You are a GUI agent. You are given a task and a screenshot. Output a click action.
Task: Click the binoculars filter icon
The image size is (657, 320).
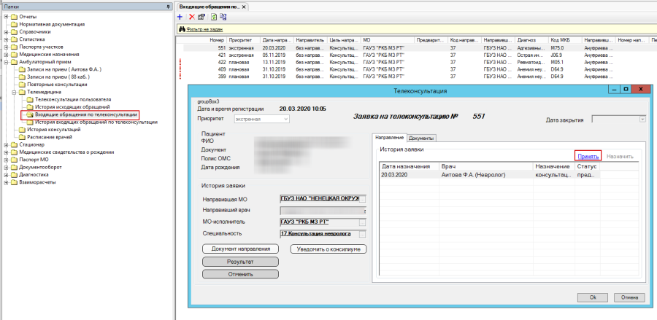point(182,29)
